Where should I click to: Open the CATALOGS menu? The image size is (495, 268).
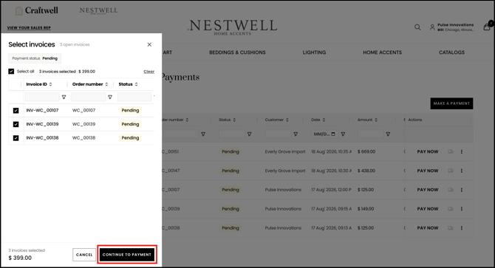tap(451, 52)
